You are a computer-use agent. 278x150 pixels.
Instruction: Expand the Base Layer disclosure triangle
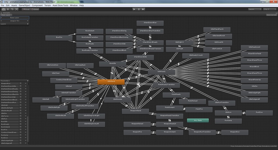(1, 18)
